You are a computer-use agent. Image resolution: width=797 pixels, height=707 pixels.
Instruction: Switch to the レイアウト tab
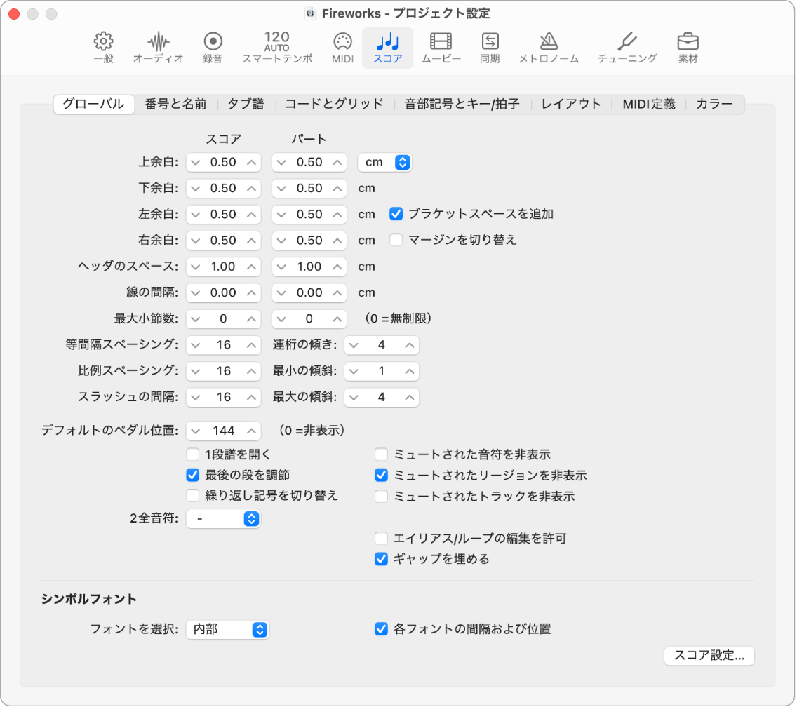[572, 102]
